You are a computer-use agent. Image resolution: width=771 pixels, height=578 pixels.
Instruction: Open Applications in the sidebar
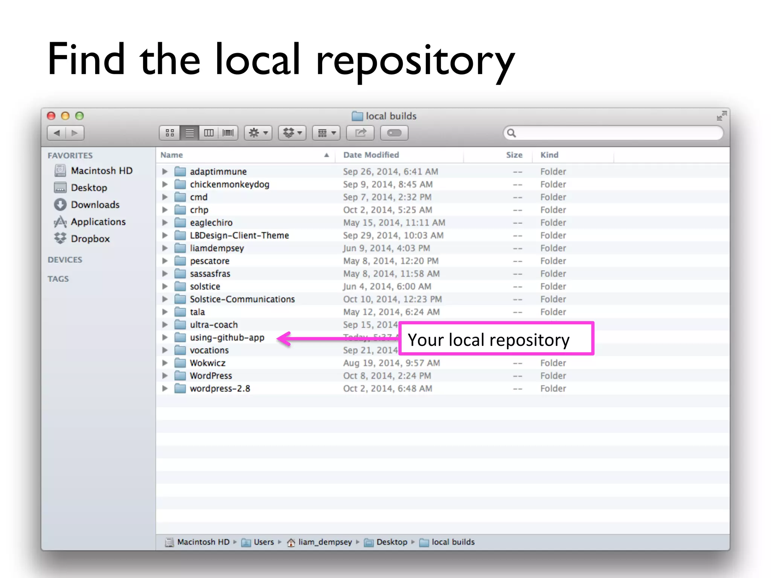coord(98,222)
